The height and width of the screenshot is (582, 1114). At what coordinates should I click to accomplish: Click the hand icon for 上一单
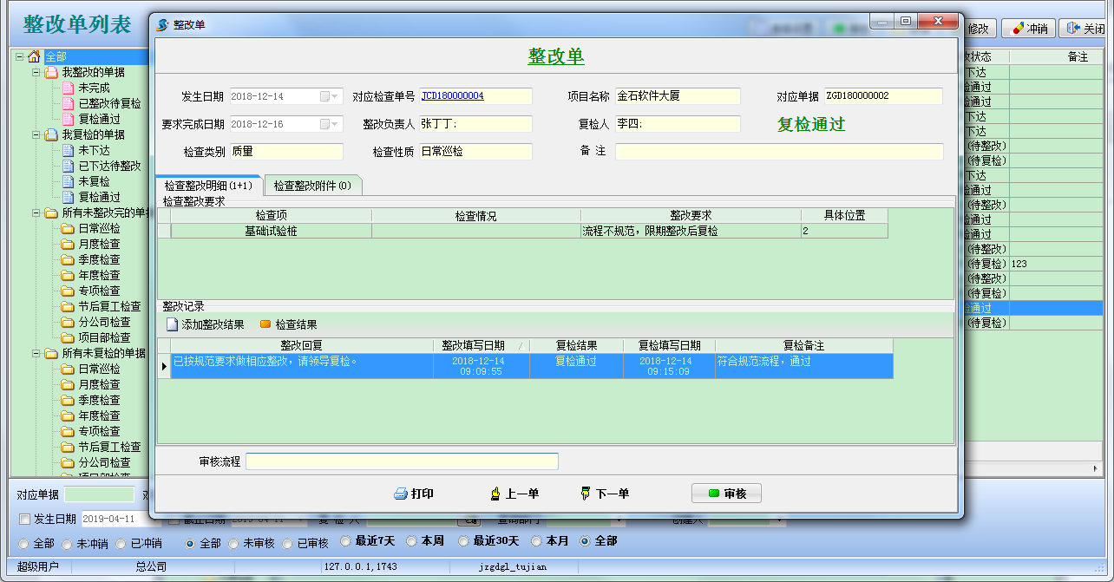(495, 494)
